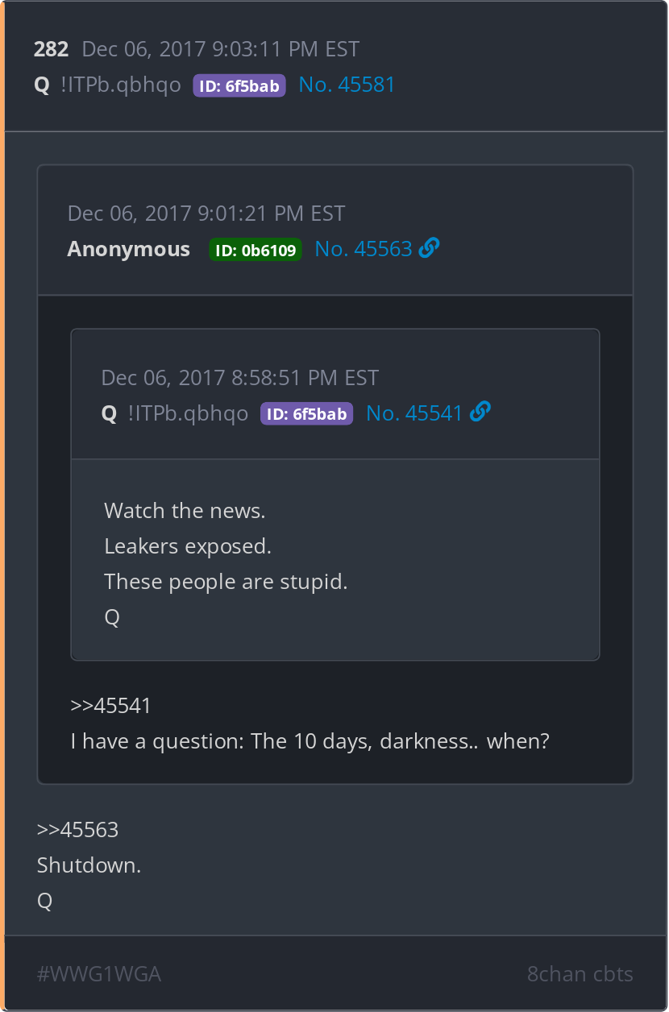Click the Dec 06, 2017 8:58:51 PM timestamp

pos(240,378)
